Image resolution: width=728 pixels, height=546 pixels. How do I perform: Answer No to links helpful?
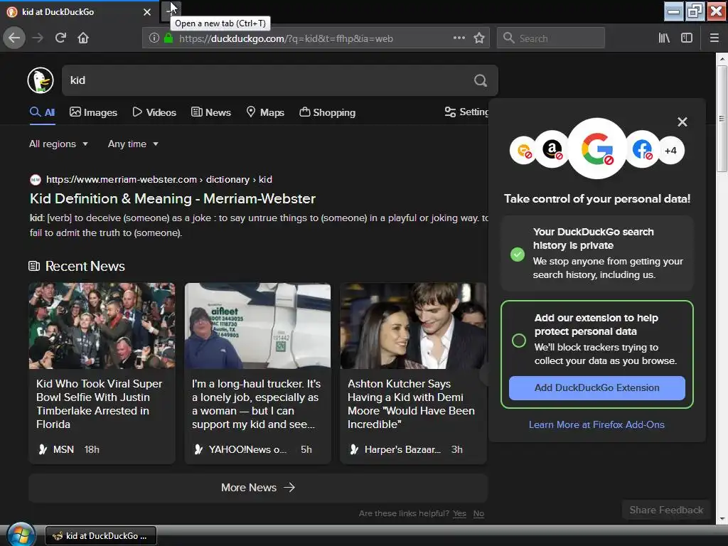[478, 513]
